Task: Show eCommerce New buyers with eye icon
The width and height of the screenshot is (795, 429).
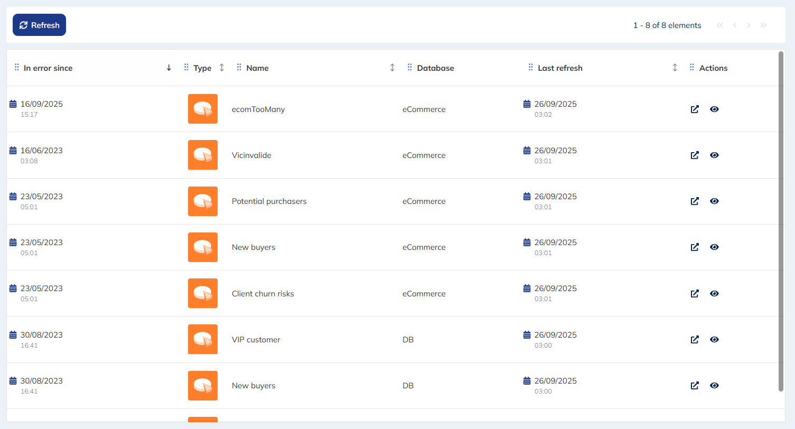Action: 714,247
